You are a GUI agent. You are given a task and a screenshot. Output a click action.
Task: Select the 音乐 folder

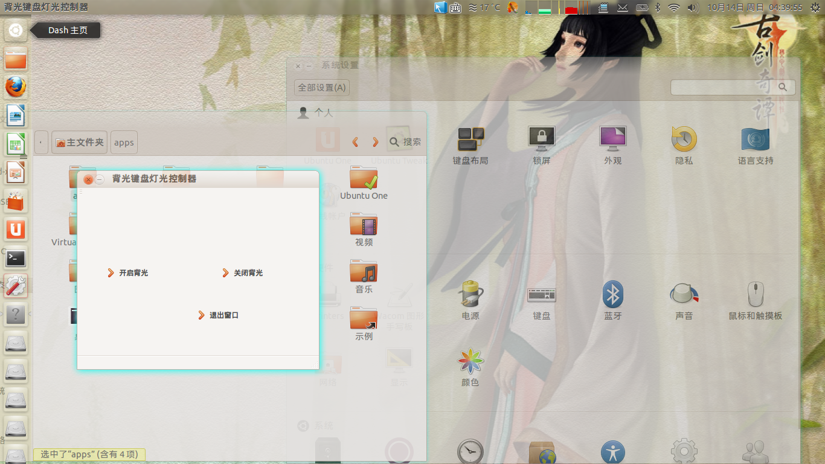364,277
